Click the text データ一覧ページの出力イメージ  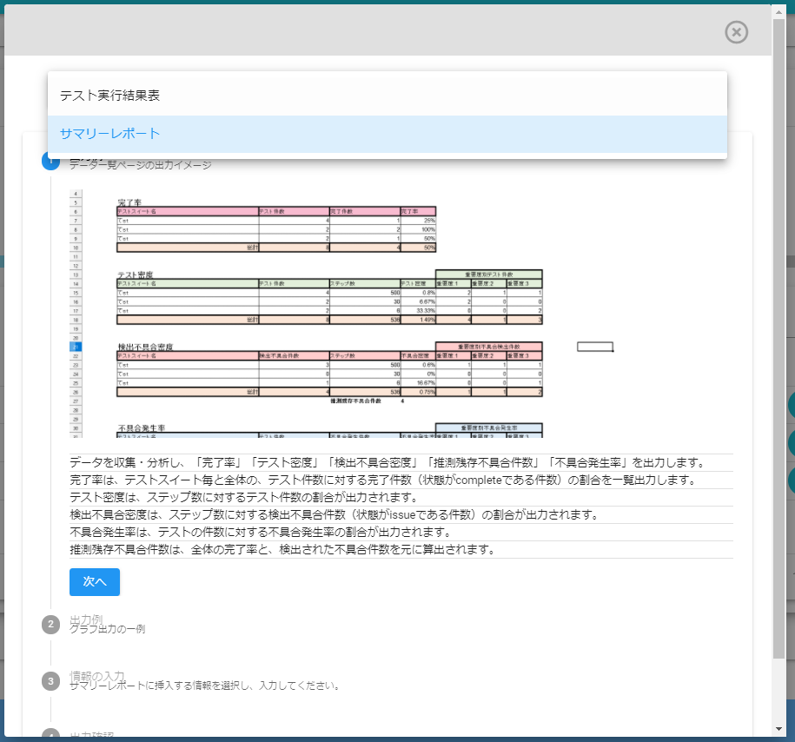pos(141,165)
